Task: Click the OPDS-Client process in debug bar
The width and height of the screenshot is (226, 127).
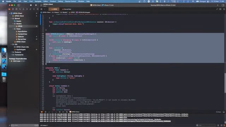Action: pos(75,112)
